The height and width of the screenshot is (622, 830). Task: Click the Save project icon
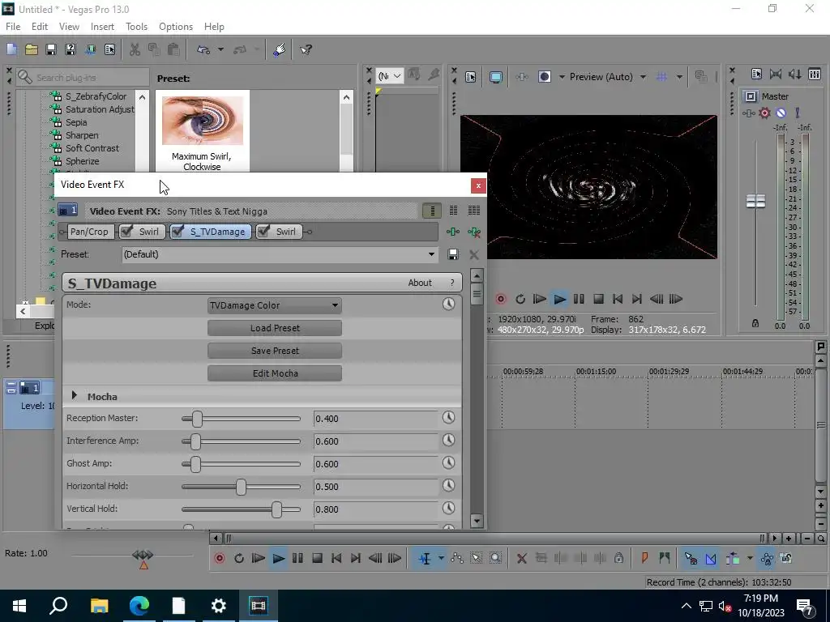(x=51, y=49)
